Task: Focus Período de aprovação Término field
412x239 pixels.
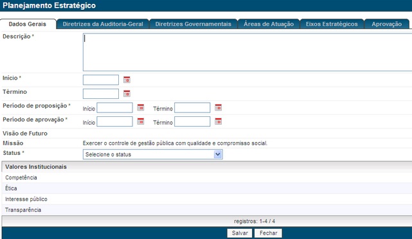Action: [192, 121]
